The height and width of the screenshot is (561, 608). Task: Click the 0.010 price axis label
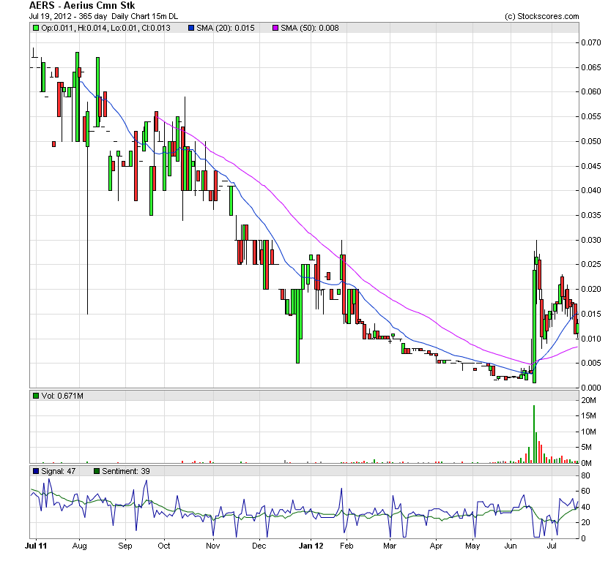click(591, 339)
